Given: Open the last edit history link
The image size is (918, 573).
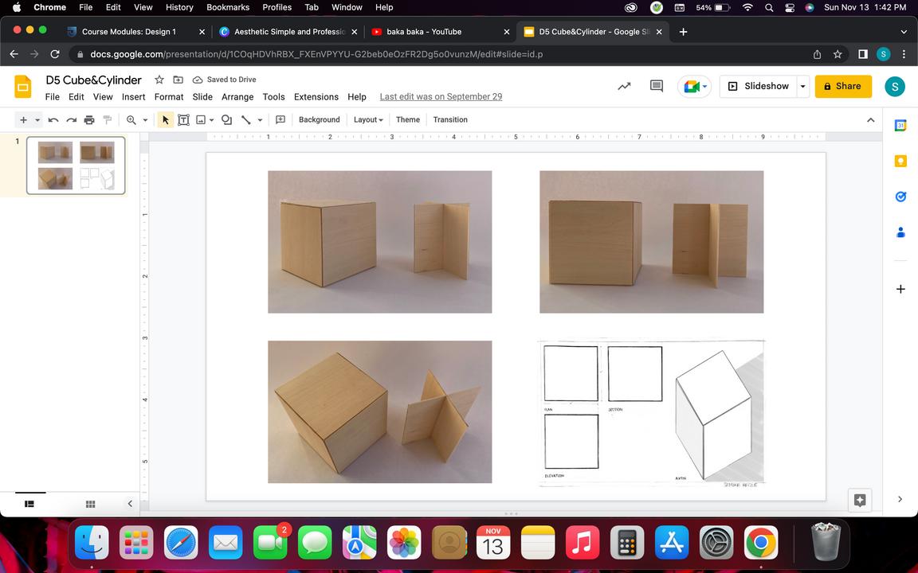Looking at the screenshot, I should pyautogui.click(x=441, y=97).
